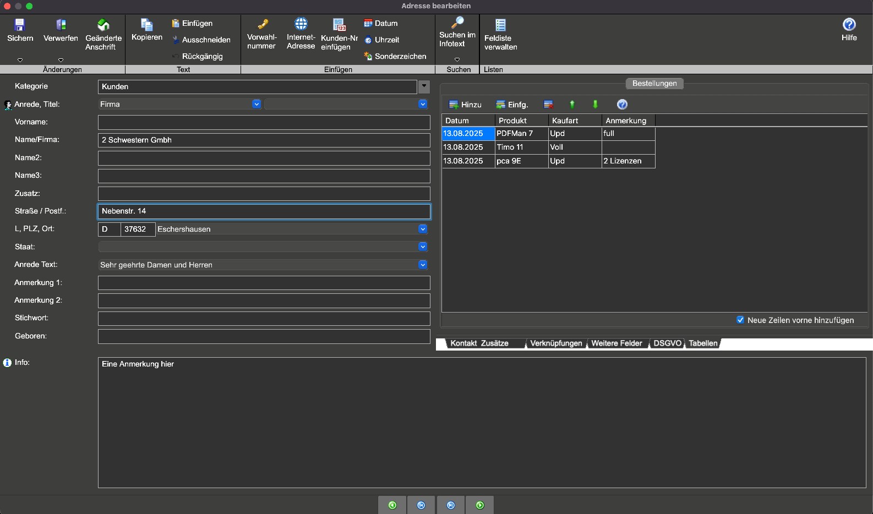873x514 pixels.
Task: Open Feldliste verwalten
Action: coord(500,35)
